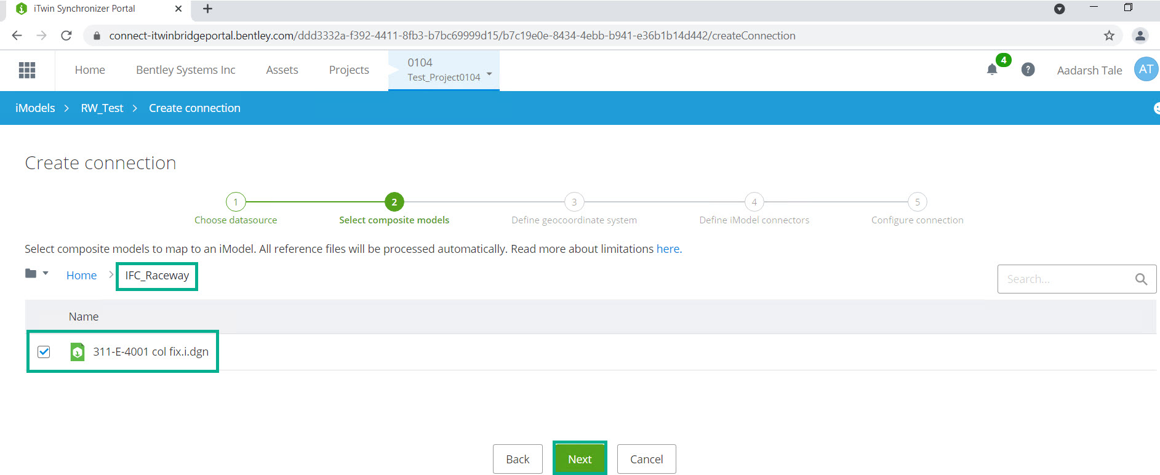Click the Home folder breadcrumb link
1160x475 pixels.
pos(81,276)
